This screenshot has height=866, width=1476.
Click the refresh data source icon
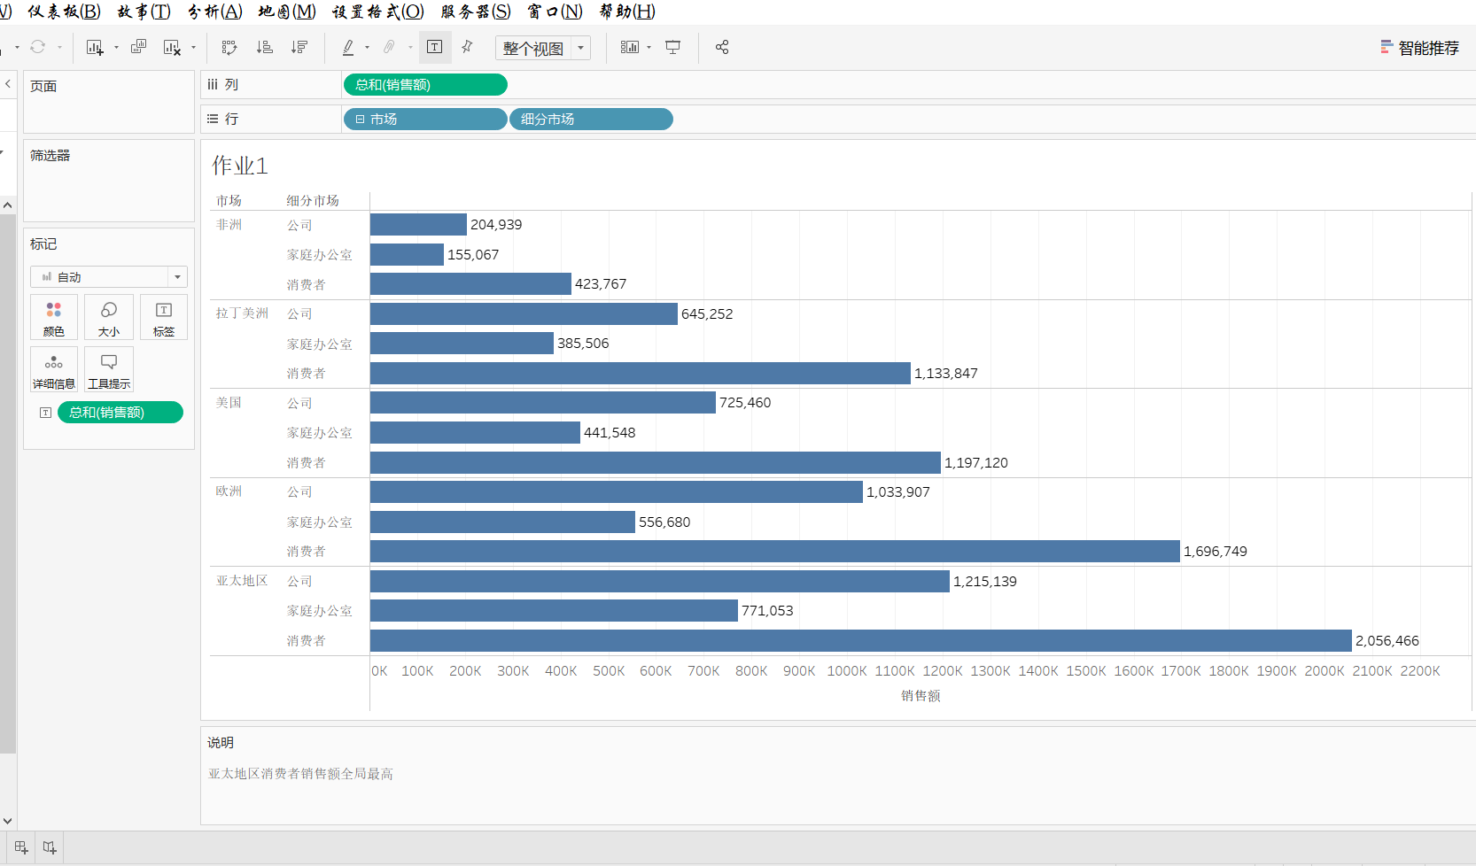(37, 47)
